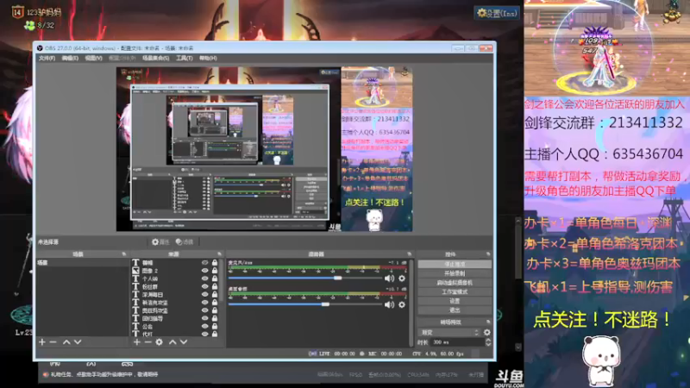Pop out the Controls dock icon
This screenshot has height=388, width=690.
(x=488, y=254)
